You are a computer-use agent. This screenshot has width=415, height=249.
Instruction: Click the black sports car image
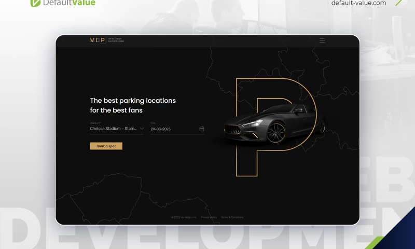coord(274,124)
